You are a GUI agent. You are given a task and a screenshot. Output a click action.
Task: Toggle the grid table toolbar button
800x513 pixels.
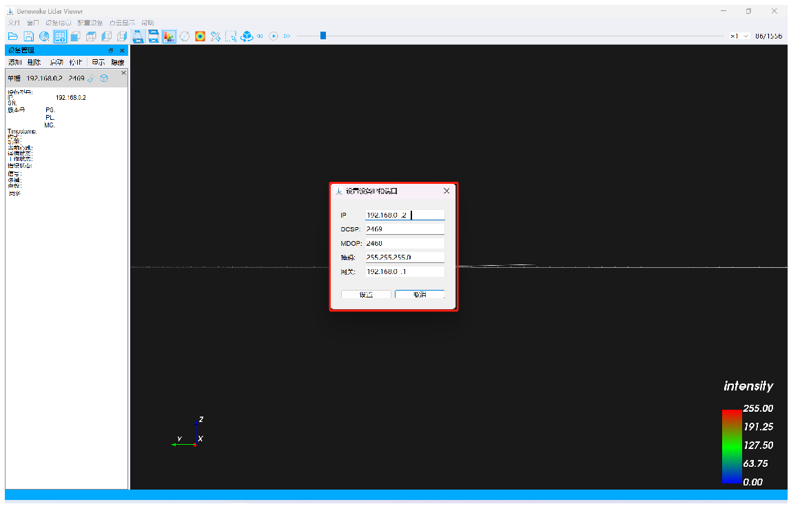60,36
